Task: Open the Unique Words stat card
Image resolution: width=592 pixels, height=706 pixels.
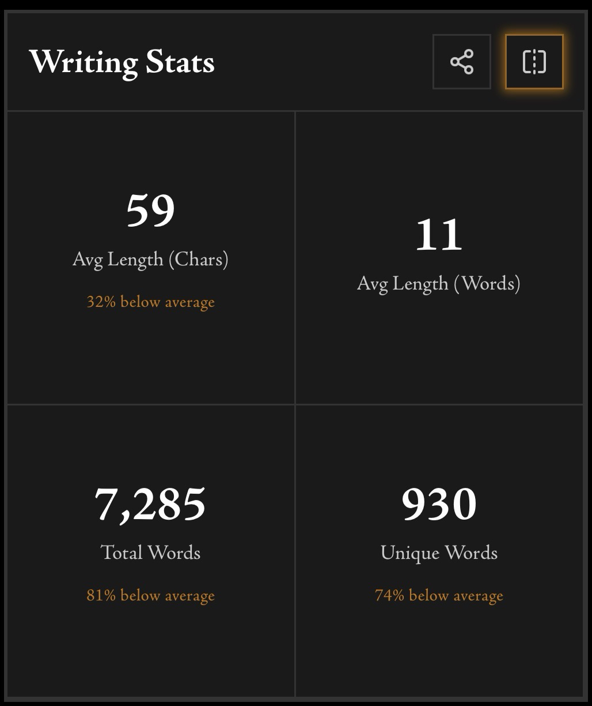Action: pos(439,652)
